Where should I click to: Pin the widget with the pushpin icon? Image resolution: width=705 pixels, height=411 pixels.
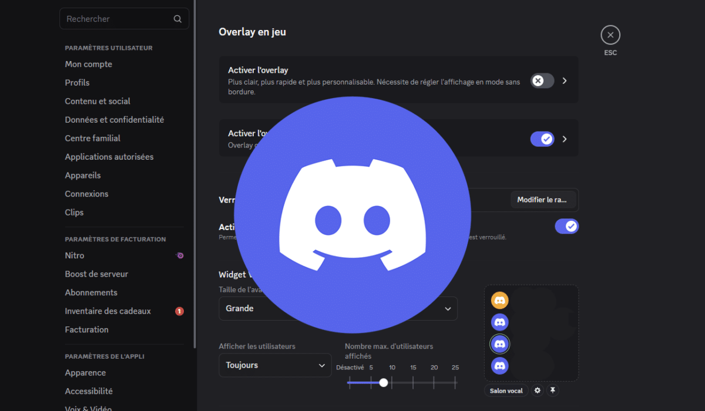[x=552, y=390]
